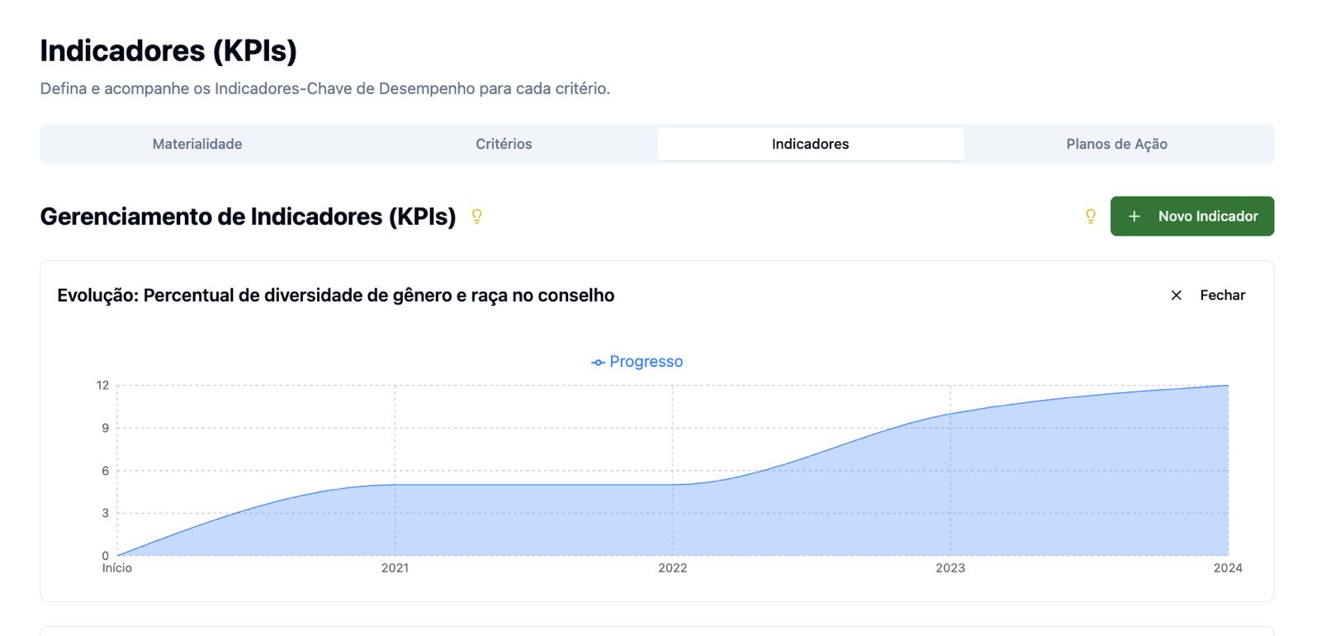Select the 2022 tick label on the chart

(672, 567)
